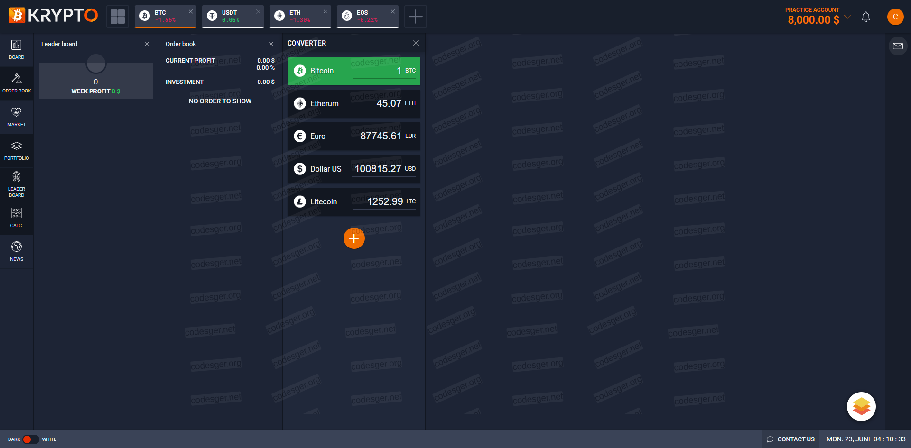Open Portfolio in the sidebar
Screen dimensions: 911x448
pos(17,151)
